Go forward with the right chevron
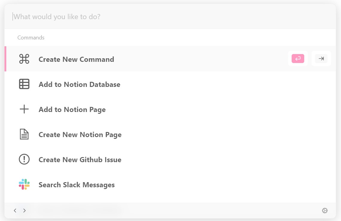This screenshot has height=221, width=341. (25, 211)
